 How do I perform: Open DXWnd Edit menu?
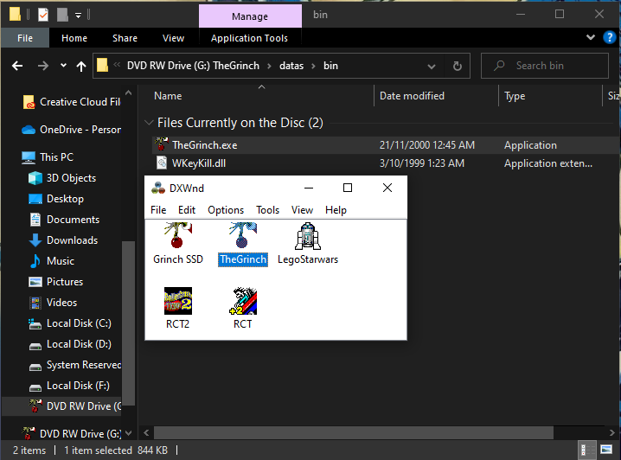187,210
